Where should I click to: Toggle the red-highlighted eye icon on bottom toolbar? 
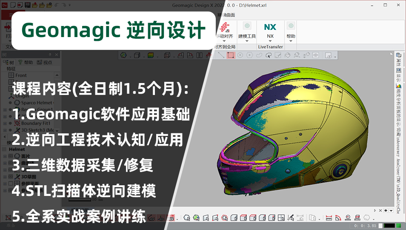click(x=171, y=218)
